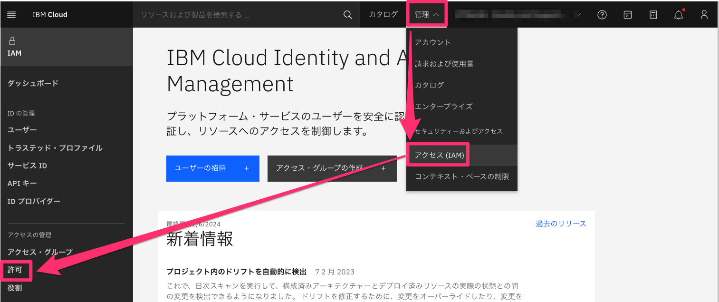Viewport: 719px width, 302px height.
Task: Open the hamburger navigation menu
Action: 12,15
